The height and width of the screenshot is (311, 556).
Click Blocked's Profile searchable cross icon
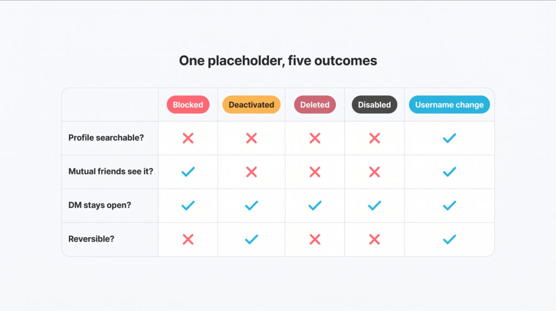(188, 138)
